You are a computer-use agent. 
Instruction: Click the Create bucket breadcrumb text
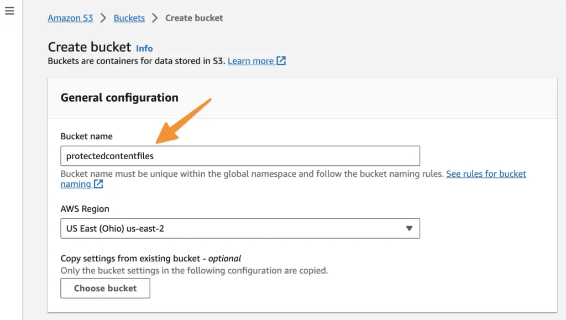(x=194, y=18)
